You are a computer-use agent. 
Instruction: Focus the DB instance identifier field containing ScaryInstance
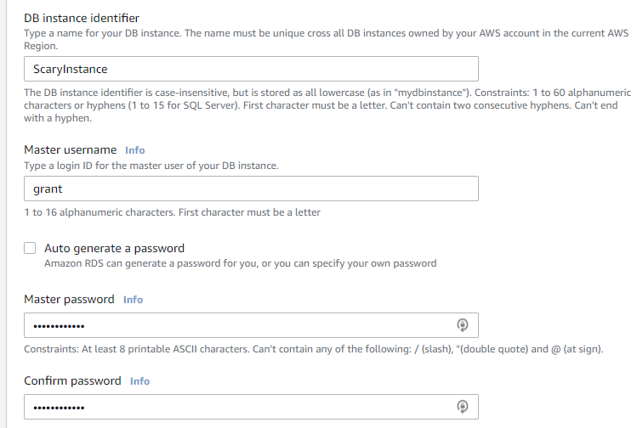pos(251,69)
